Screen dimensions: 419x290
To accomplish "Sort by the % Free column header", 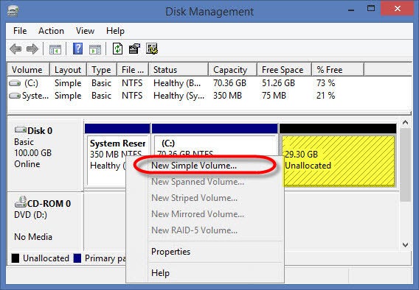I will [338, 70].
